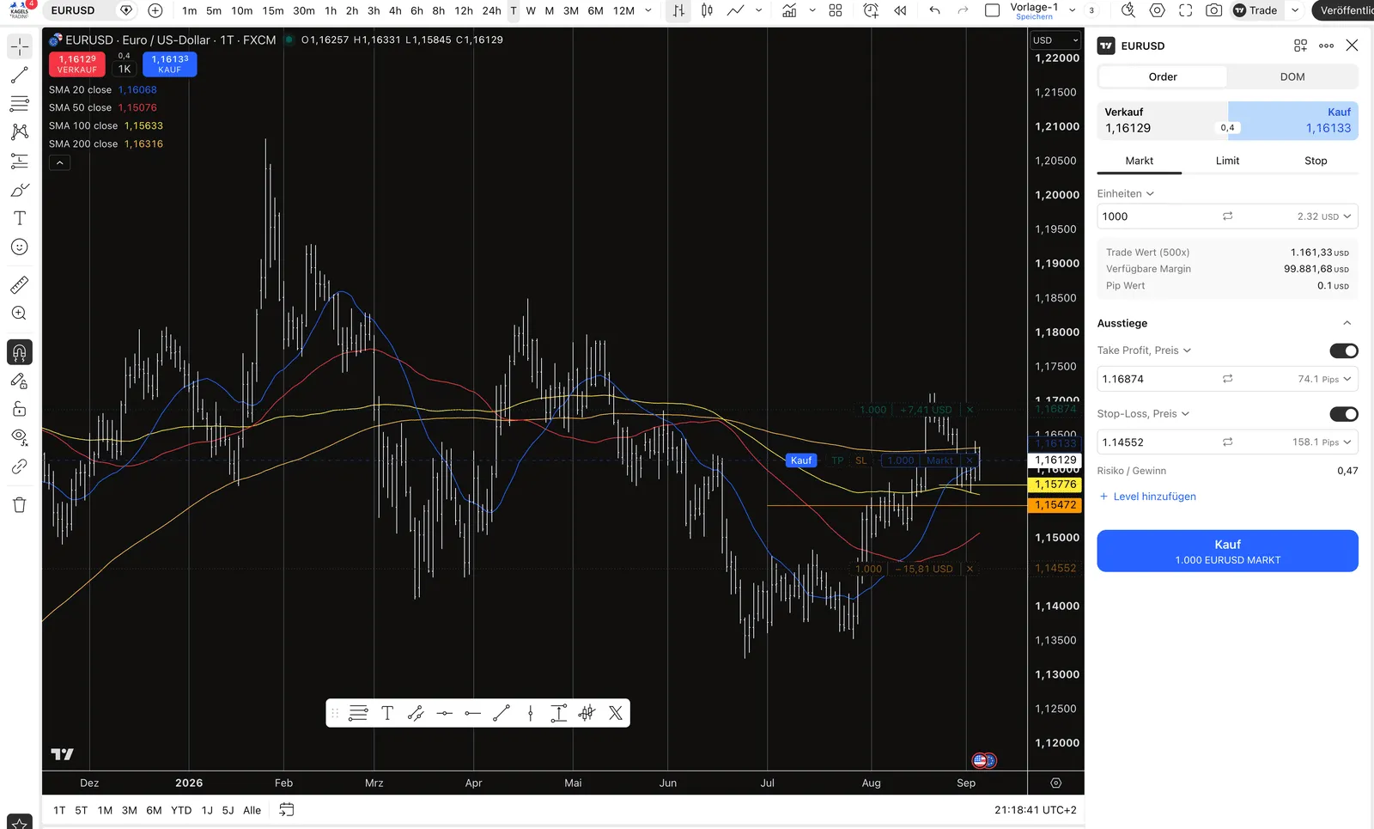Select vertical line in floating toolbar
The height and width of the screenshot is (829, 1374).
[x=531, y=713]
